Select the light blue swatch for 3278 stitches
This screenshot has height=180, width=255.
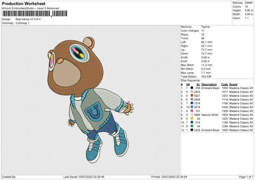192,107
